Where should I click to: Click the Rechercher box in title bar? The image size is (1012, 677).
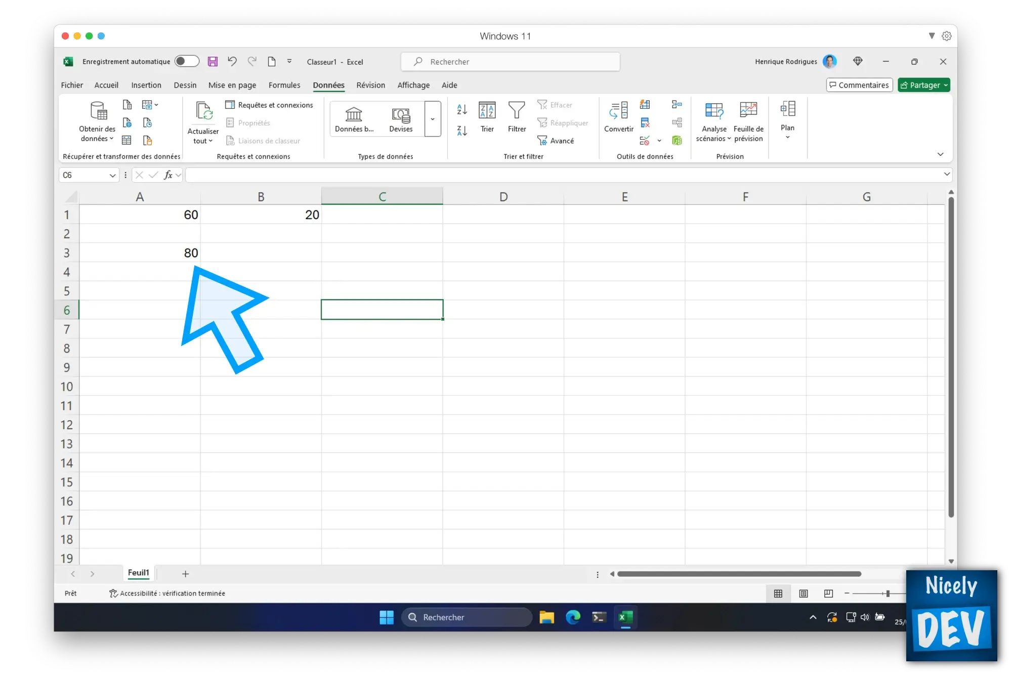(511, 62)
